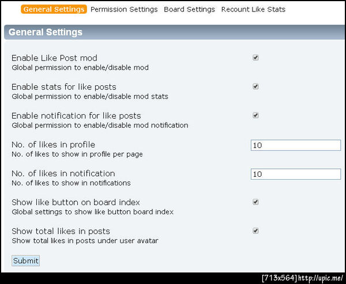The height and width of the screenshot is (284, 346).
Task: Click 'Show total likes in posts under user avatar' text
Action: coord(85,240)
